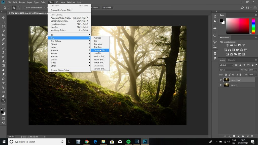Screen dimensions: 258x145
Task: Open the Opacity value dropdown
Action: coord(255,69)
